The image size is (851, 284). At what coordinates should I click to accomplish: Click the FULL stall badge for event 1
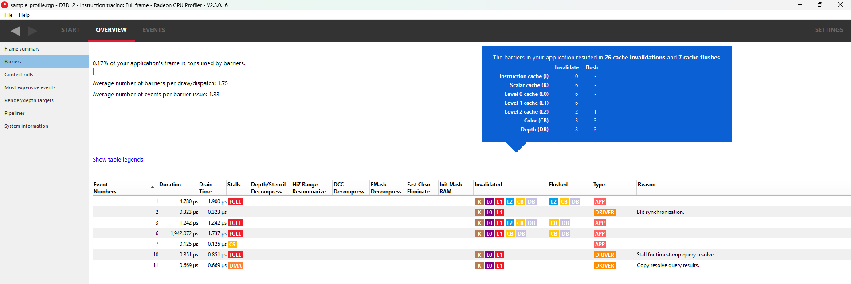tap(235, 201)
